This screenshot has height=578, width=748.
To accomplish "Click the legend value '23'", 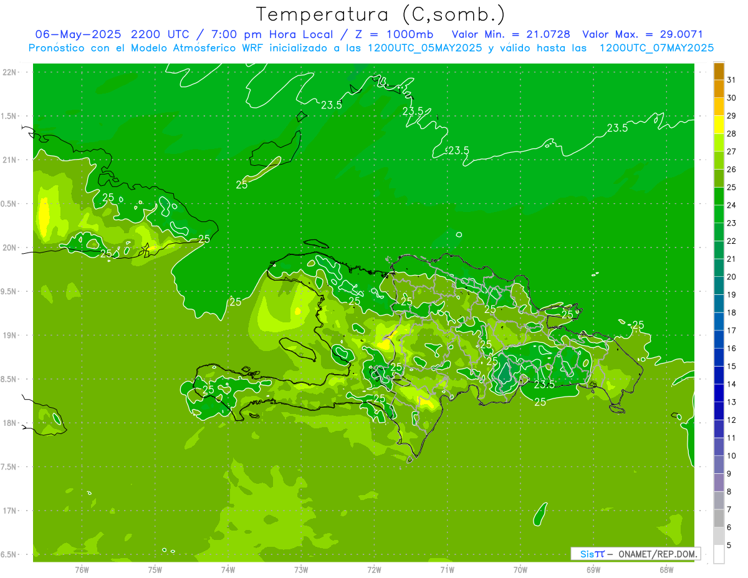I will click(732, 223).
